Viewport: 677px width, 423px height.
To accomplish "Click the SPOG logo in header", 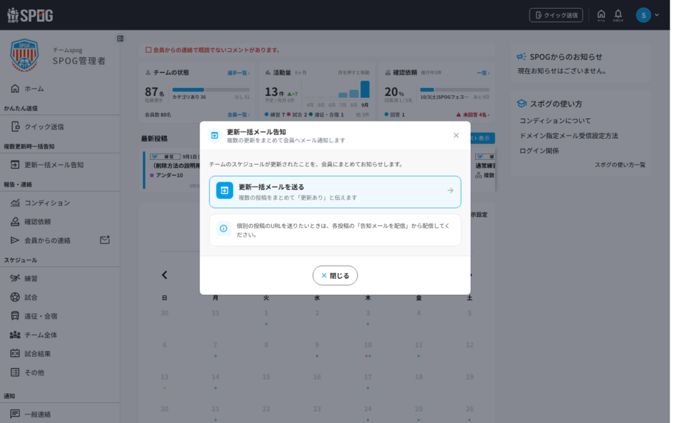I will (x=30, y=15).
